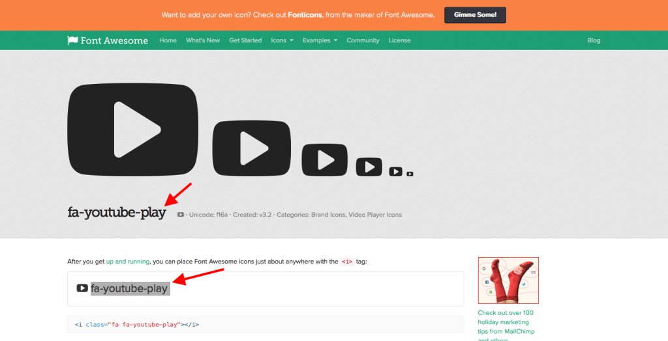
Task: Click the YouTube icon inside the example box
Action: point(82,288)
